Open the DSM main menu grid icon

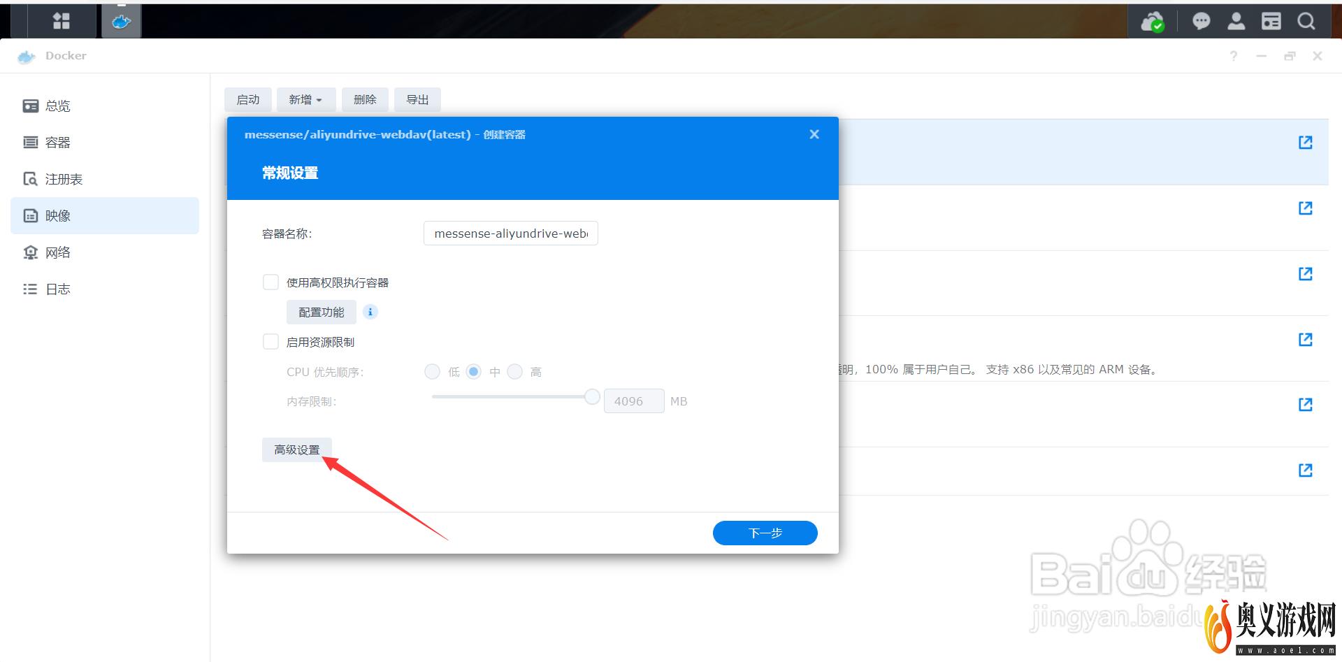point(62,21)
